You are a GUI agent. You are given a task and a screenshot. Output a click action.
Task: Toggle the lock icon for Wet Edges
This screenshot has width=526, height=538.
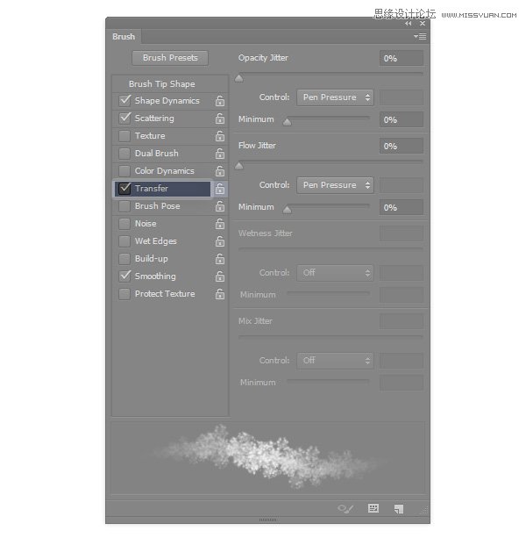coord(220,241)
